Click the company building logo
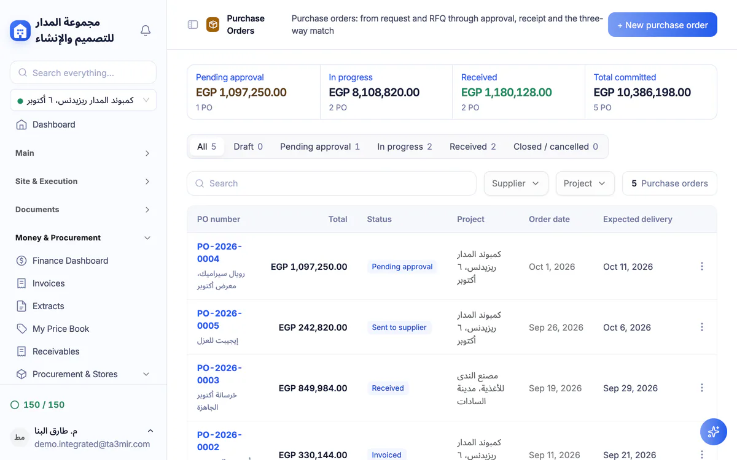Screen dimensions: 737x460 (20, 30)
